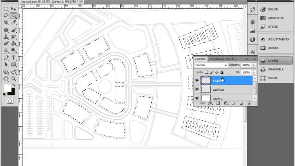The height and width of the screenshot is (166, 295).
Task: Add a layer mask
Action: [x=218, y=103]
